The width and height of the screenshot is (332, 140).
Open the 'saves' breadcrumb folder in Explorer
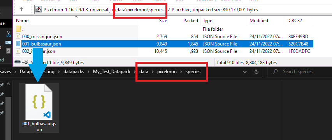coord(5,72)
